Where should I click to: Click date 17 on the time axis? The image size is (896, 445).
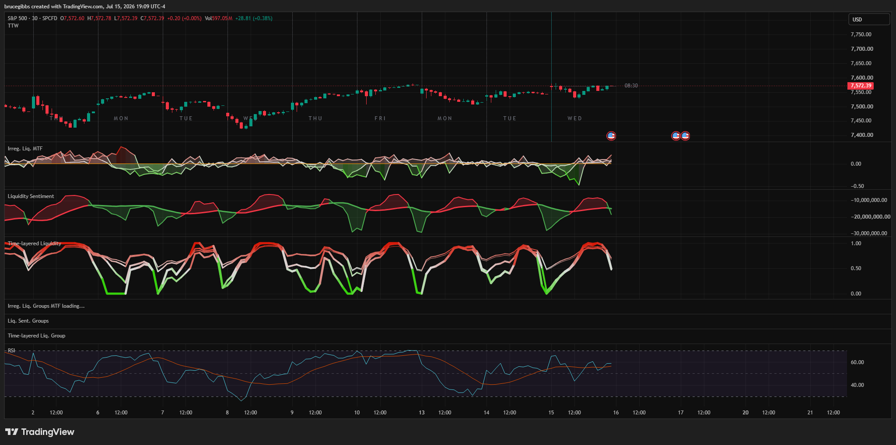681,413
